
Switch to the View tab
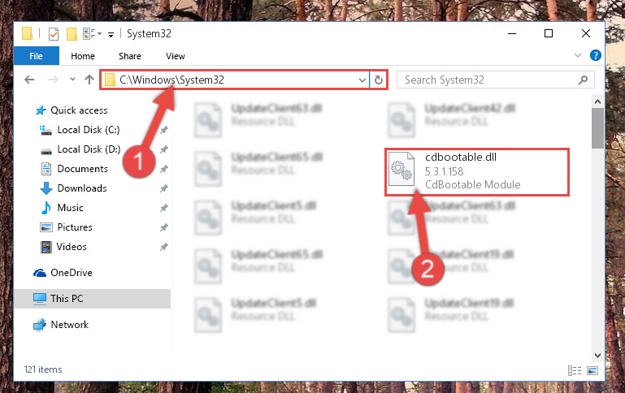click(176, 56)
